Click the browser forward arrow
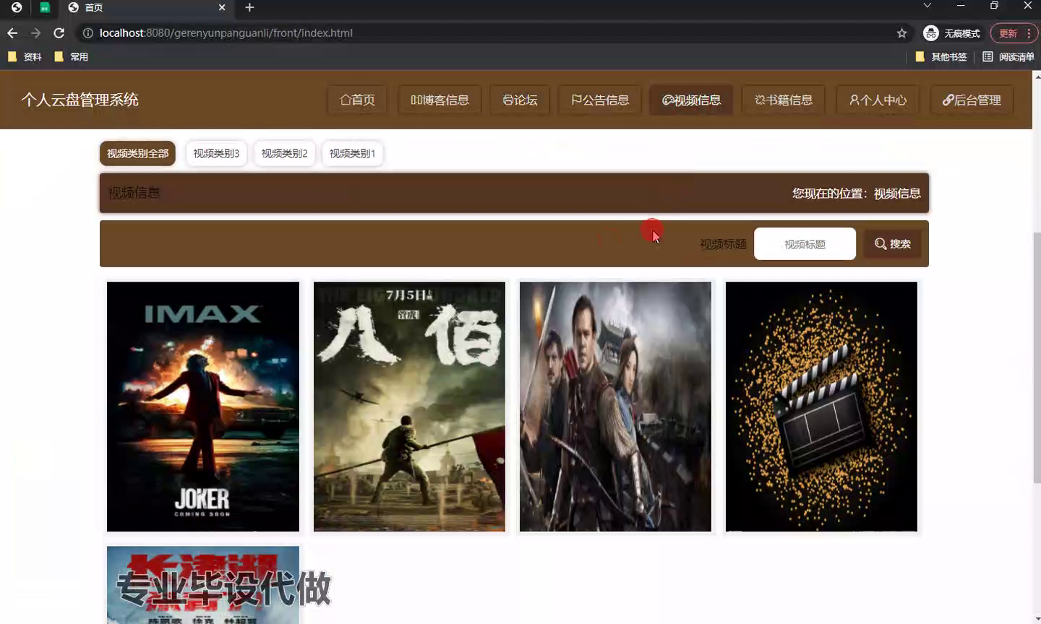This screenshot has height=624, width=1041. [35, 33]
